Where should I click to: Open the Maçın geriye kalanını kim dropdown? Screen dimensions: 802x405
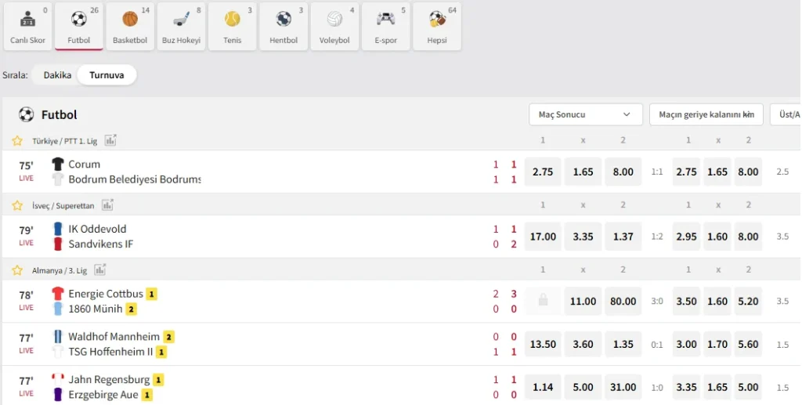tap(706, 114)
